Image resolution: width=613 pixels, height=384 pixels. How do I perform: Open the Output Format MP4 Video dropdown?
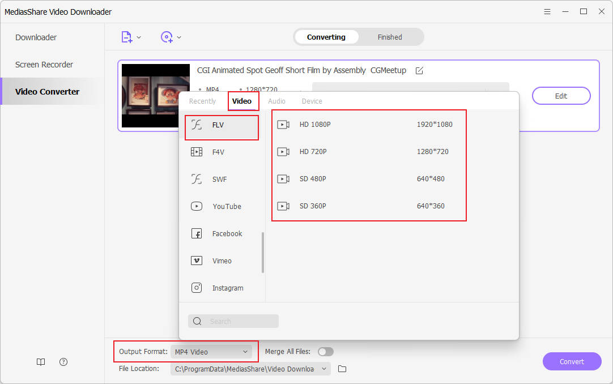(211, 352)
